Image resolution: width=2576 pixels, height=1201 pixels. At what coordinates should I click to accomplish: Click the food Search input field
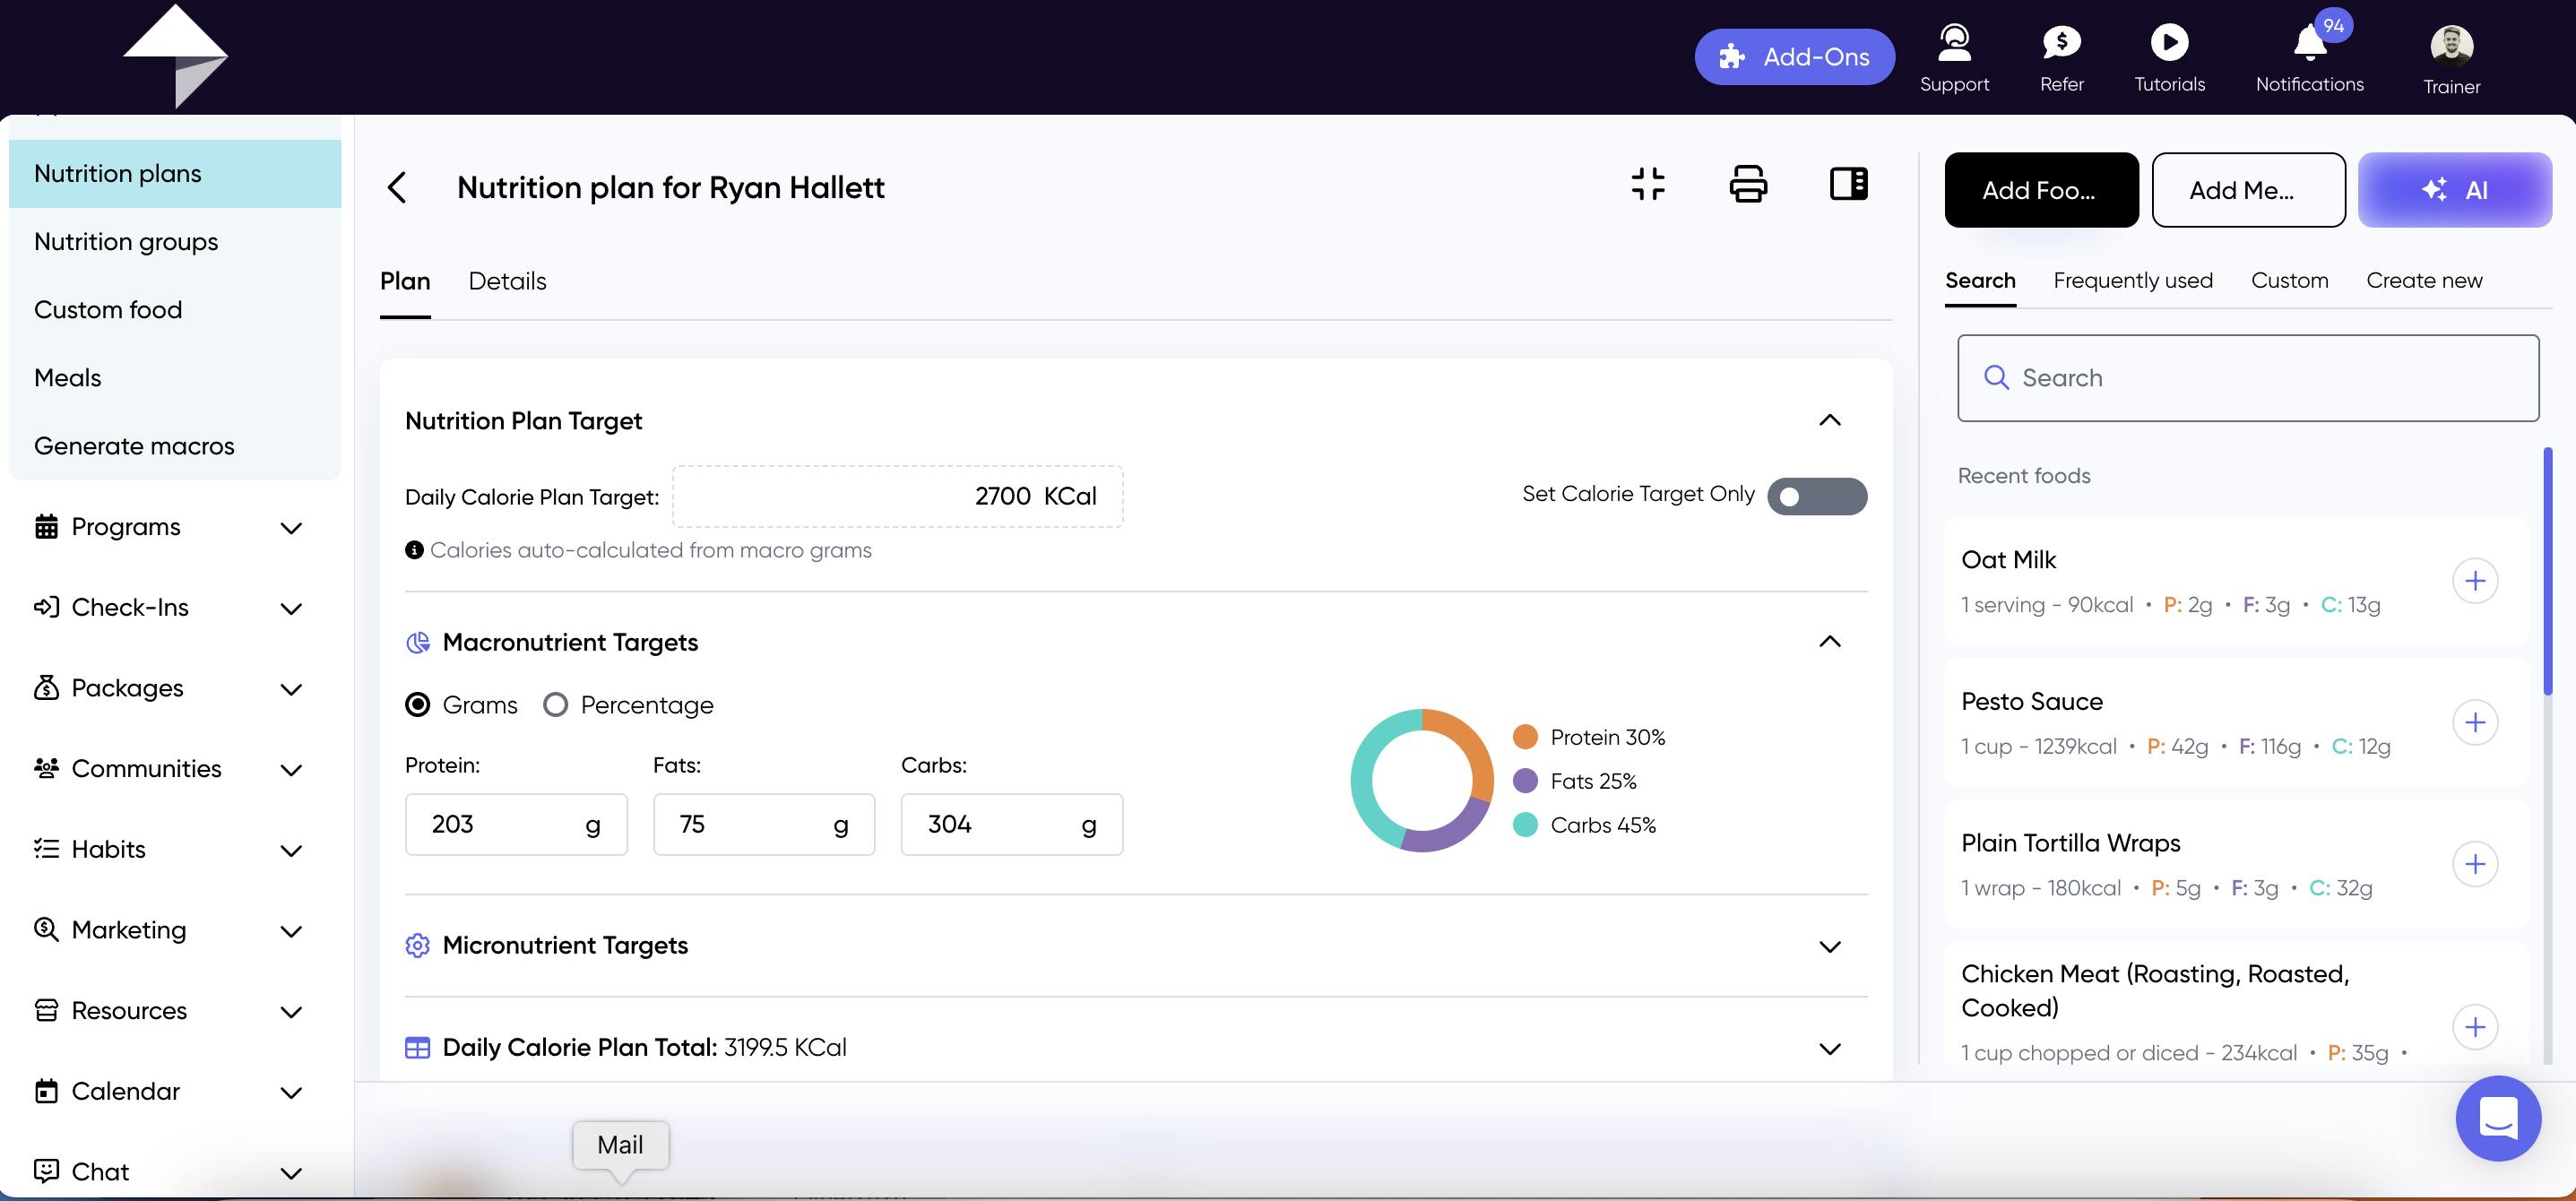click(2247, 378)
